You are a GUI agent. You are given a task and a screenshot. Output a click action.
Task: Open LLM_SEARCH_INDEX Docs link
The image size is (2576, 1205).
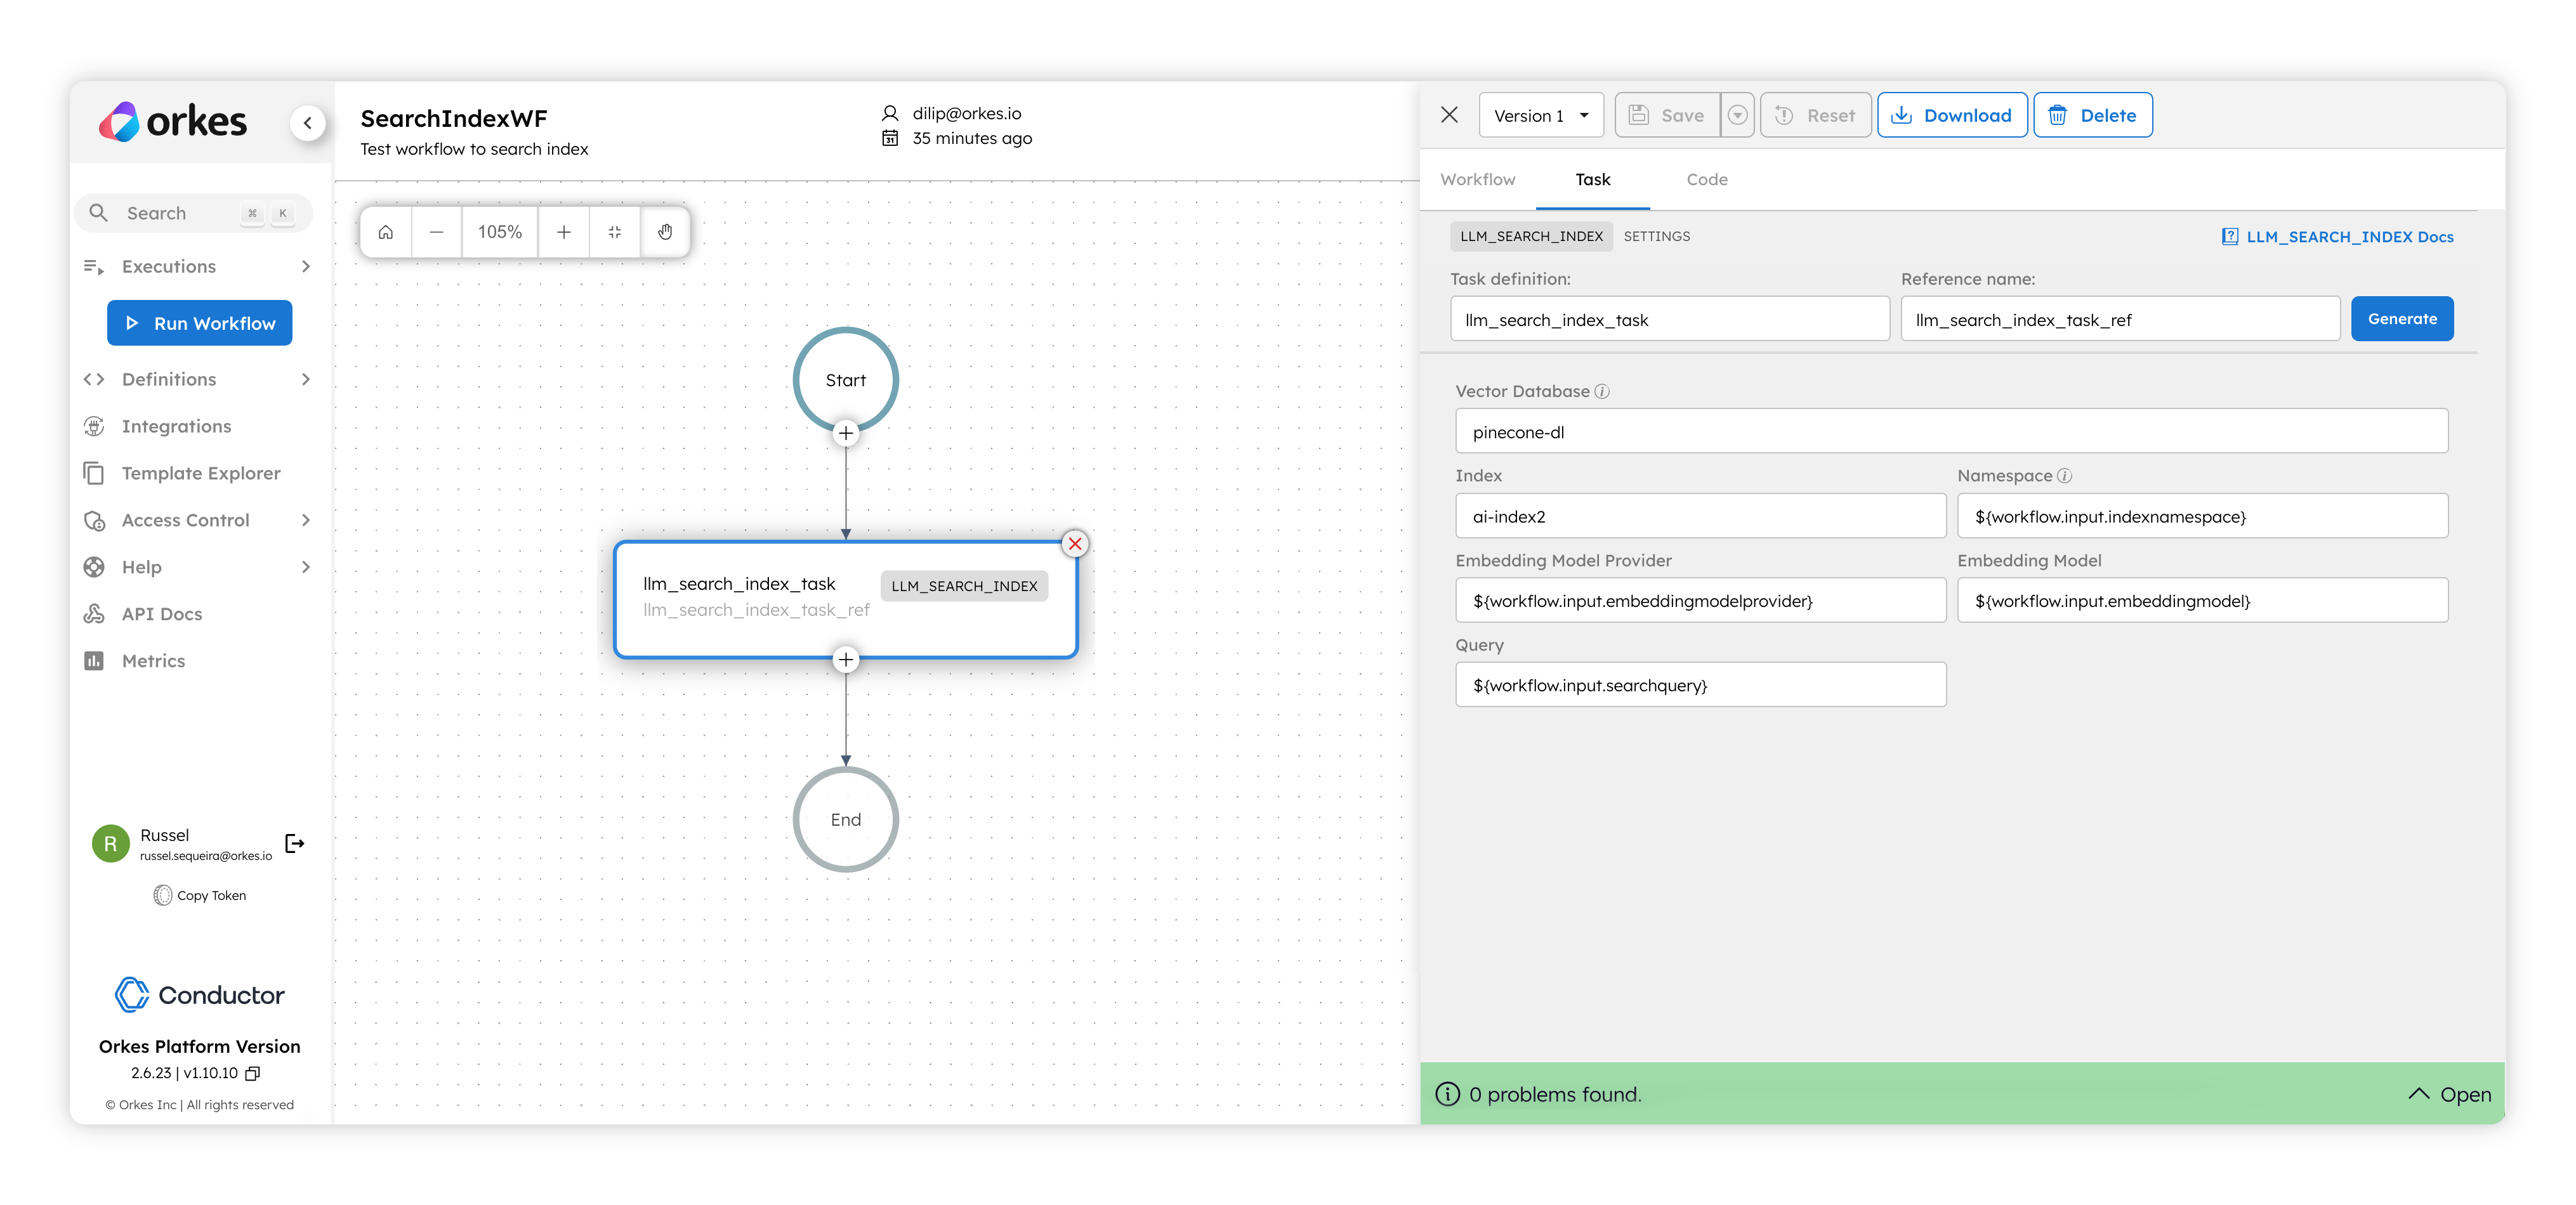tap(2337, 237)
